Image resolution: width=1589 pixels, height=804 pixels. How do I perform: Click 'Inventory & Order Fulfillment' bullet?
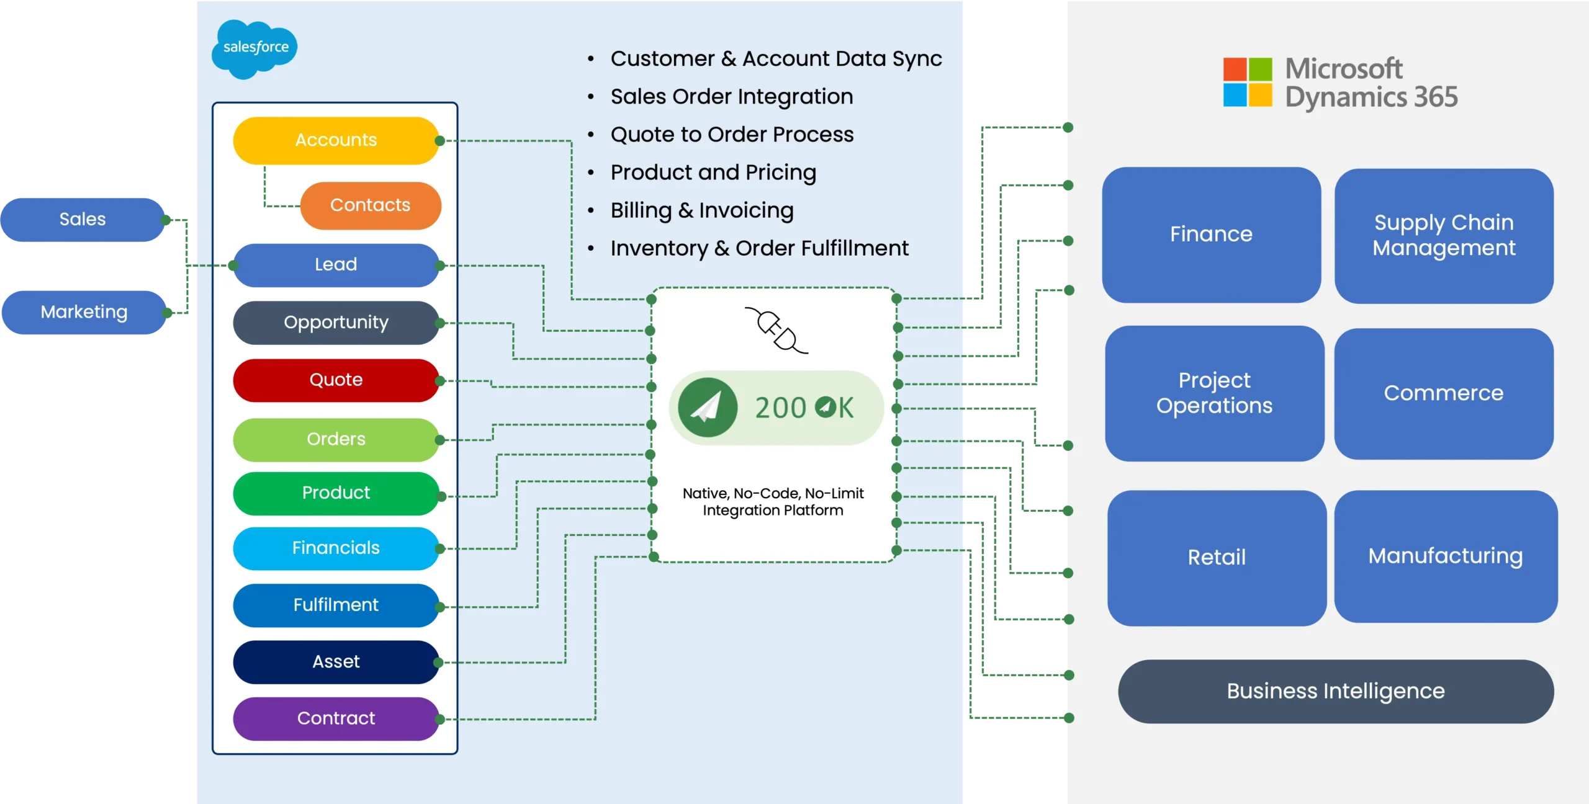coord(759,248)
